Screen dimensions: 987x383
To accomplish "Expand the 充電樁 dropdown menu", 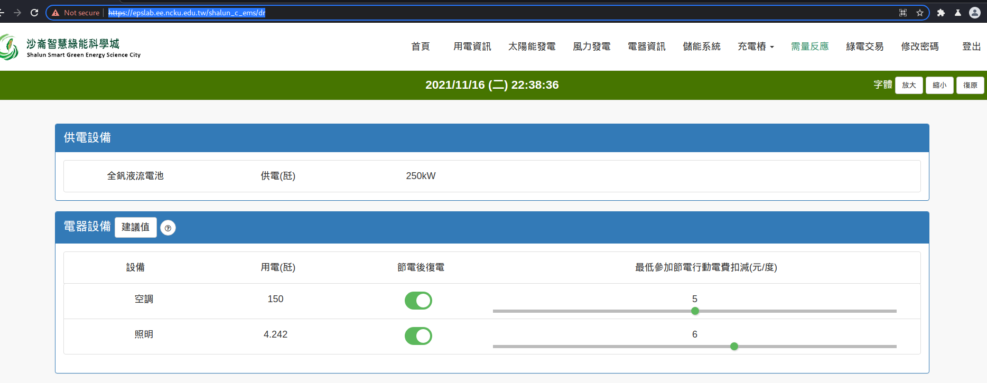I will pos(756,46).
